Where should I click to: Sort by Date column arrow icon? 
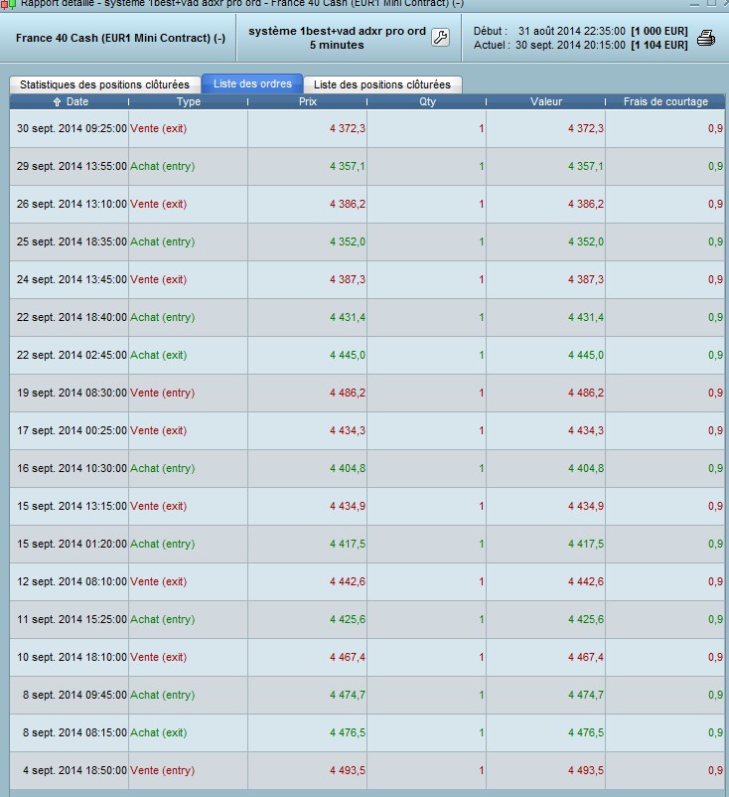[x=57, y=102]
